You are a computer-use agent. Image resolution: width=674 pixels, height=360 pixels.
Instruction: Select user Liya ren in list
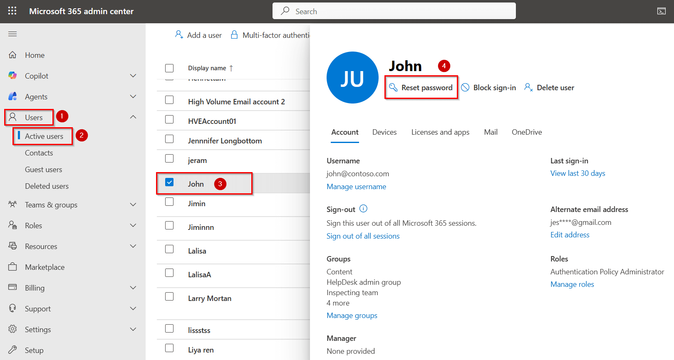[x=201, y=350]
